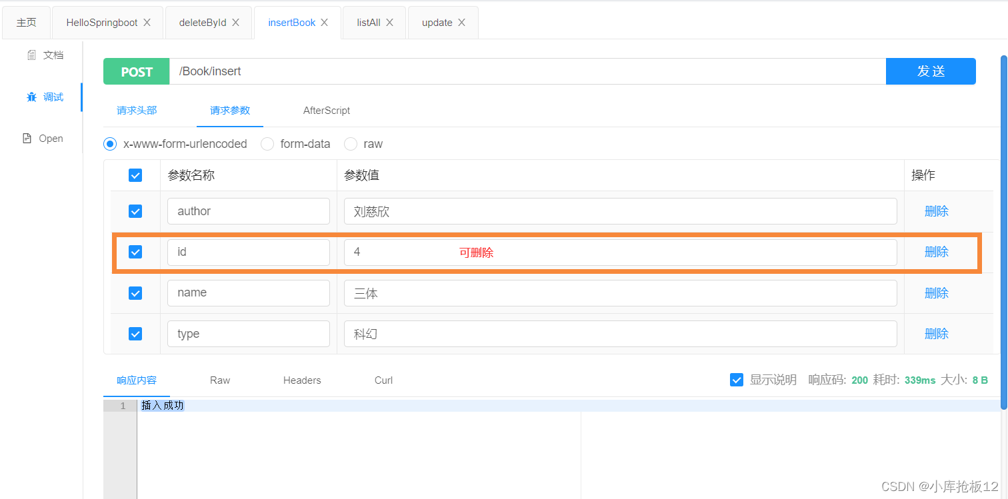Toggle the select-all header checkbox

135,175
